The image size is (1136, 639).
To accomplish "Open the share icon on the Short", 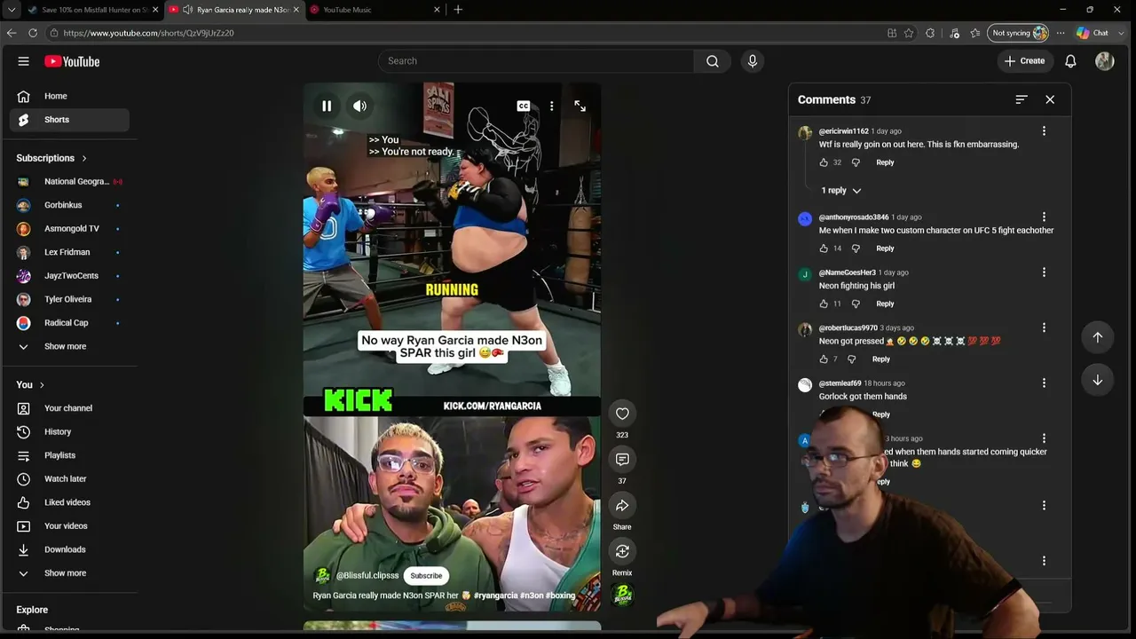I will (x=622, y=506).
